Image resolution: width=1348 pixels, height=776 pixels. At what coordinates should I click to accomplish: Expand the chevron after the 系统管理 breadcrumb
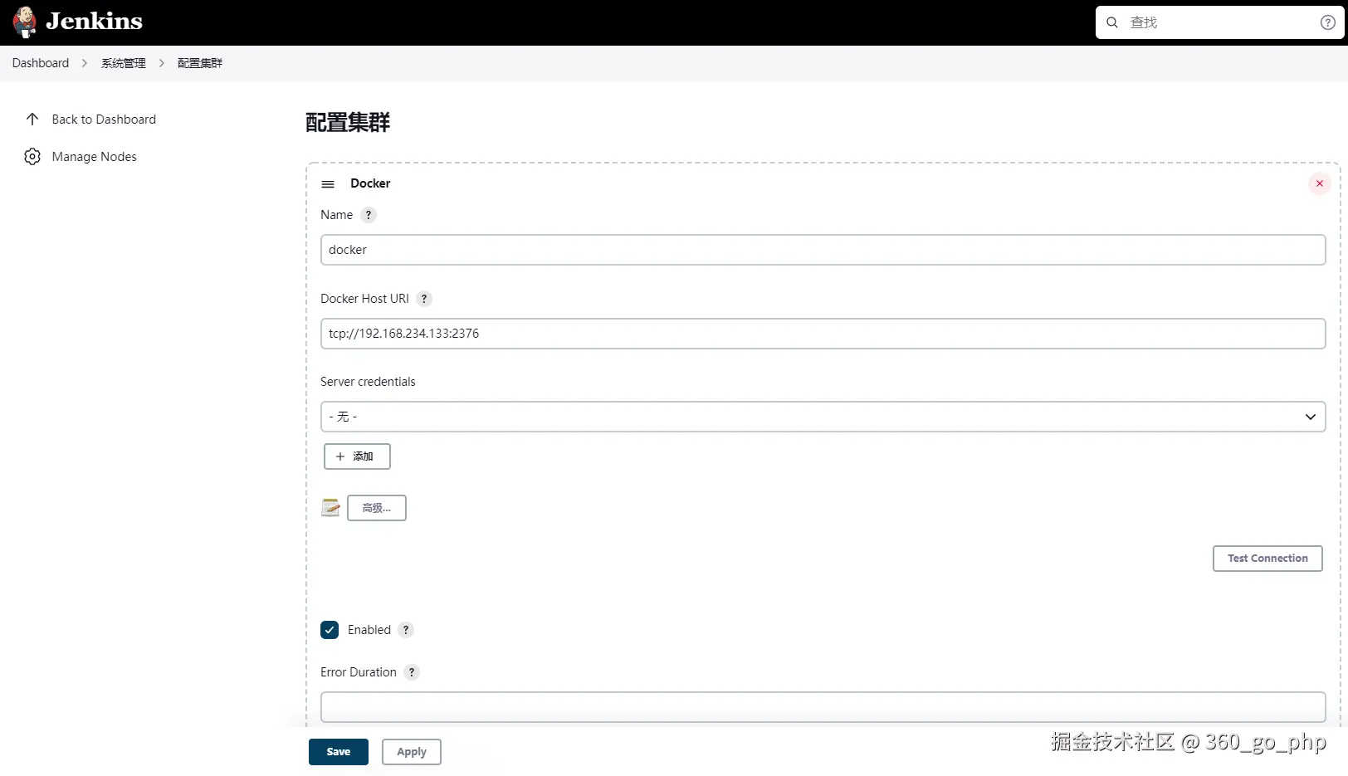pyautogui.click(x=162, y=63)
